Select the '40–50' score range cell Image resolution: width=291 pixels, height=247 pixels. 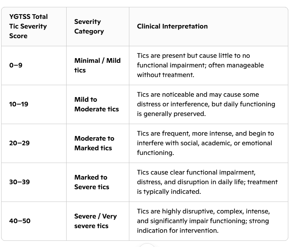[20, 221]
